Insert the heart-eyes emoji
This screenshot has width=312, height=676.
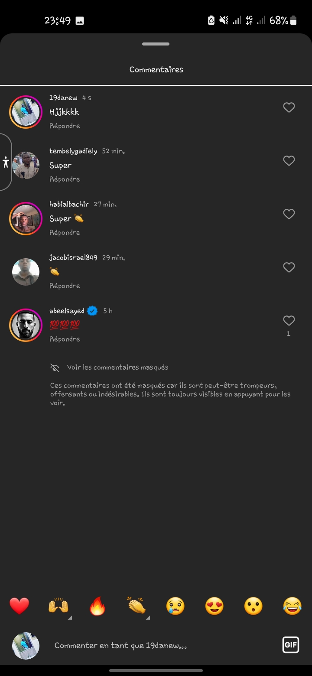[x=214, y=606]
